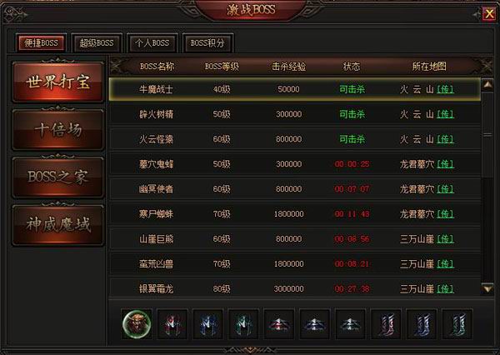
Task: Choose the red boots drop icon
Action: click(386, 323)
